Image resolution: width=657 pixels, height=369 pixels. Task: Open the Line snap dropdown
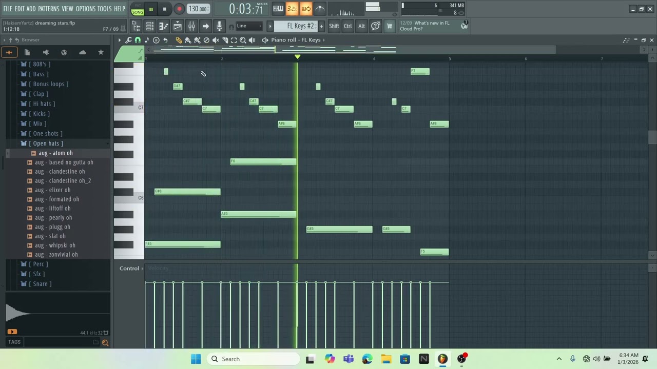tap(249, 26)
